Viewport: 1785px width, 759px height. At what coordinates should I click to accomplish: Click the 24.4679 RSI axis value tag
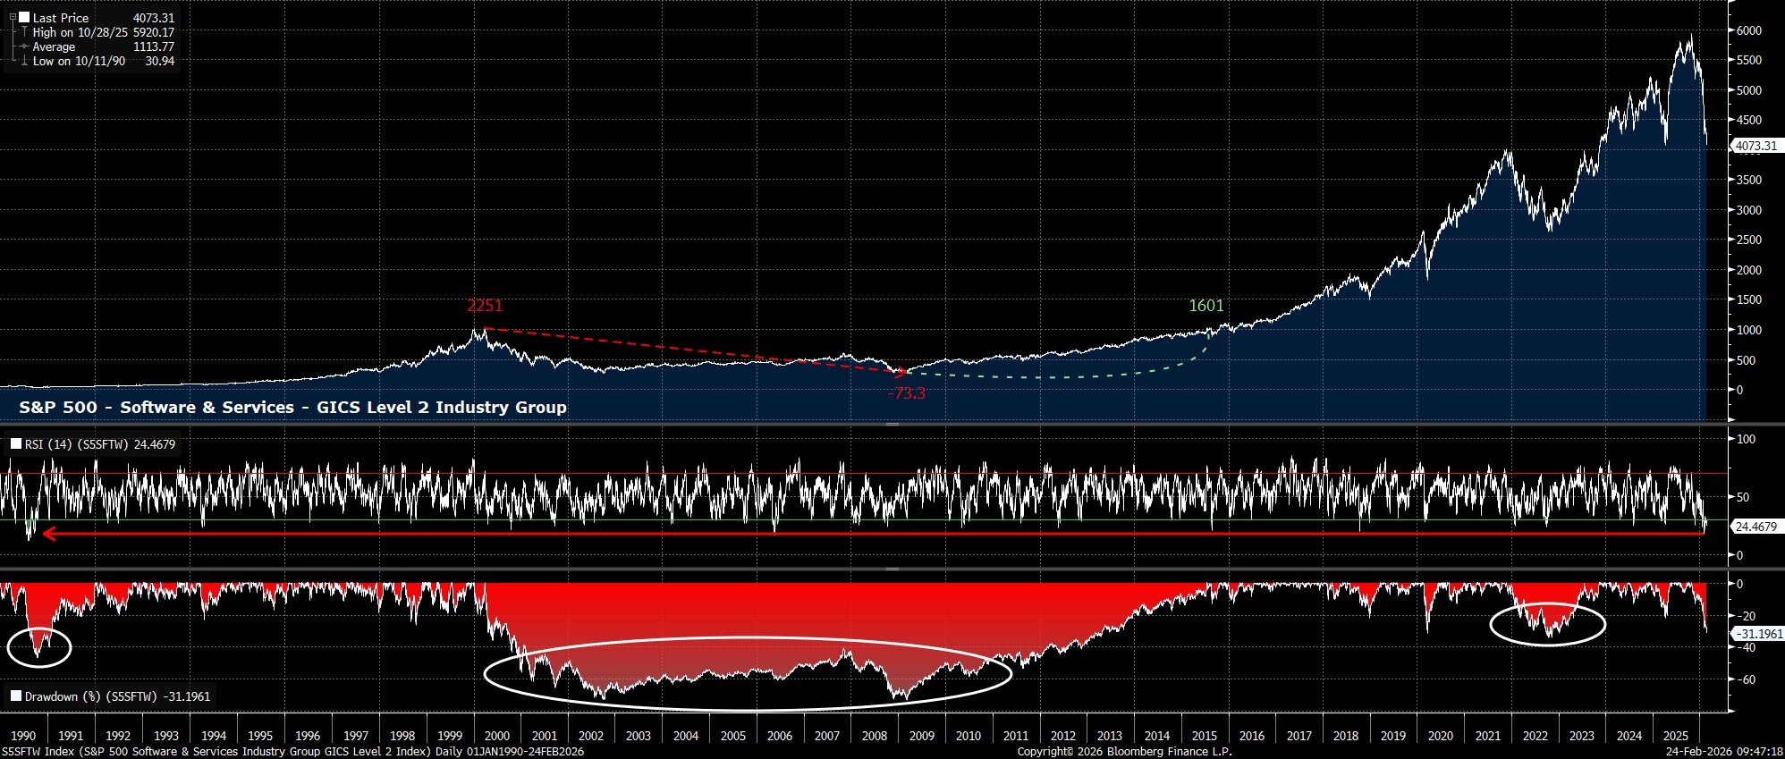click(1755, 527)
